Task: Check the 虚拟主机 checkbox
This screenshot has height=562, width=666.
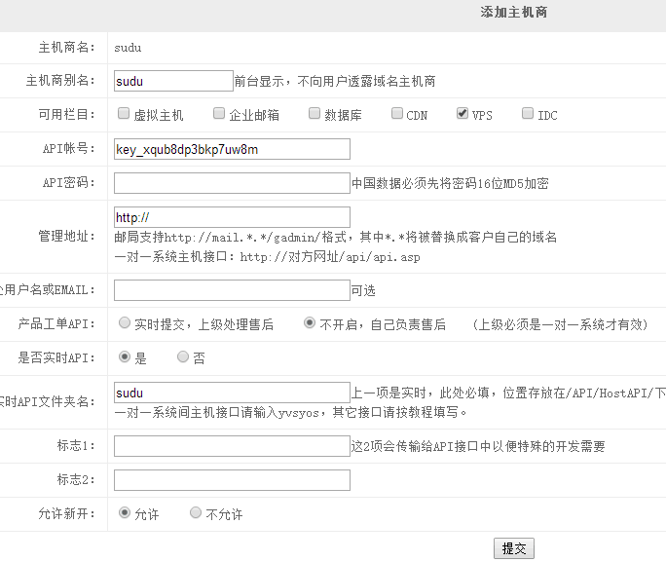Action: (124, 114)
